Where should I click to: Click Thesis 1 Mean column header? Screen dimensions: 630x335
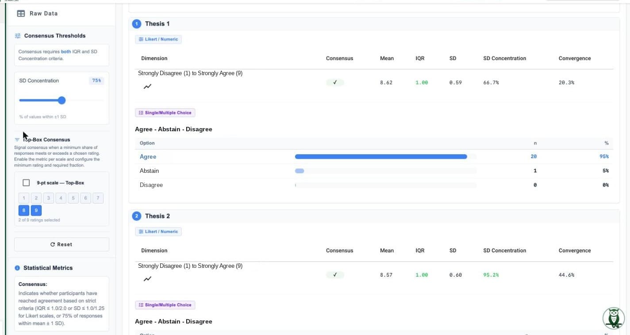coord(387,58)
